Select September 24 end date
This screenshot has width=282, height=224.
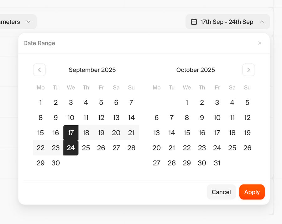click(71, 148)
